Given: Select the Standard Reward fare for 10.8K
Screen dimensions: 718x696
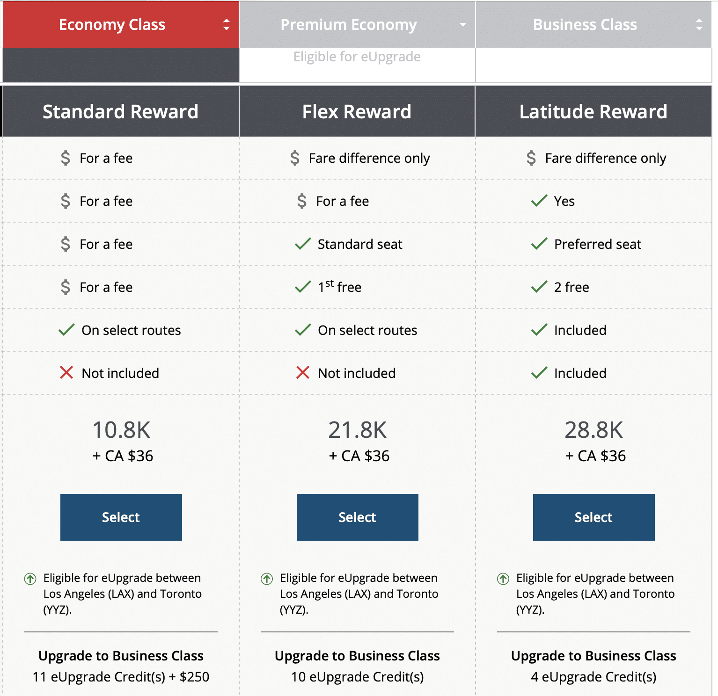Looking at the screenshot, I should pos(121,517).
